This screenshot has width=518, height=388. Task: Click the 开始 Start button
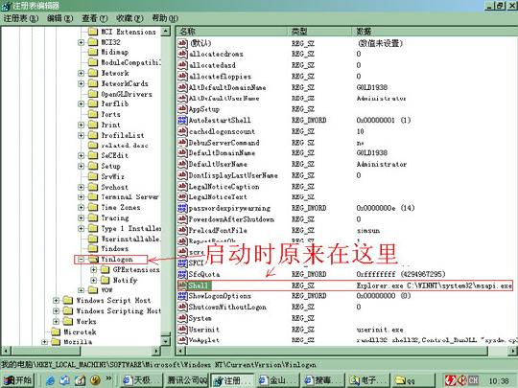[18, 380]
